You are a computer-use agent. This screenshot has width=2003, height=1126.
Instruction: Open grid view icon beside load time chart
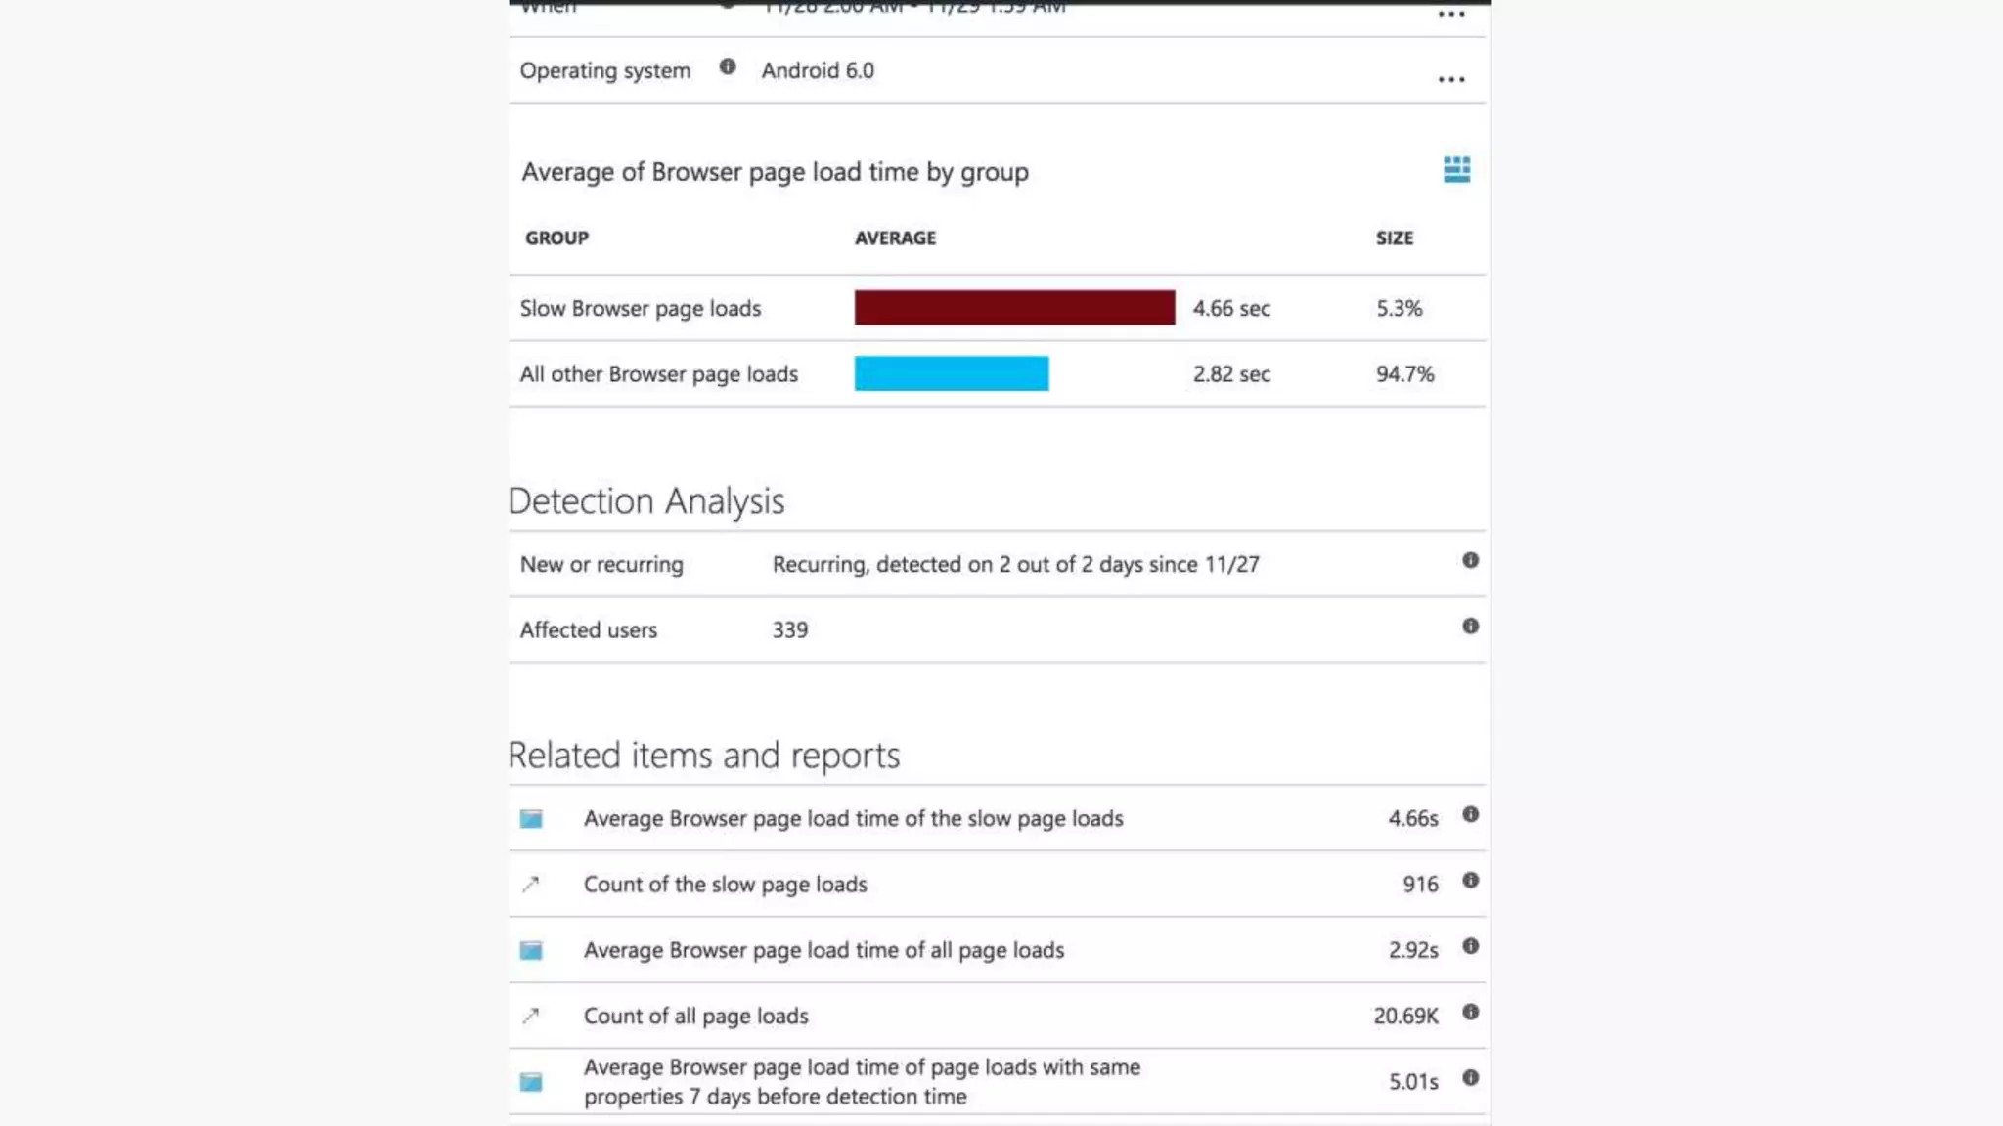1456,169
